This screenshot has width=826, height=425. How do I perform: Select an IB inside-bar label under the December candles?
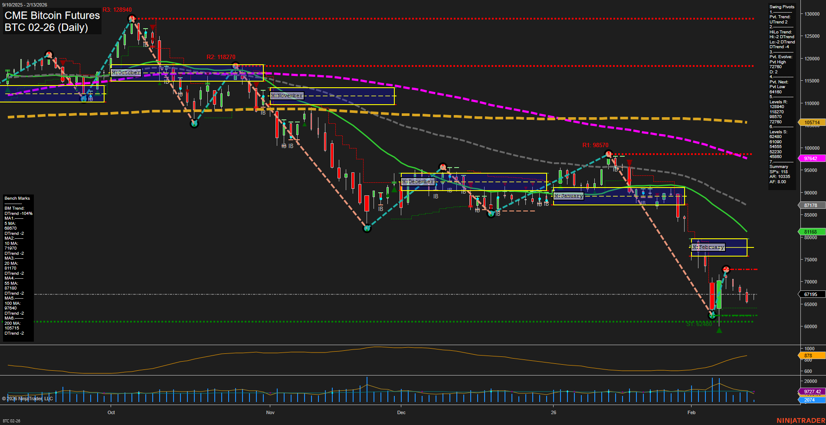[436, 197]
